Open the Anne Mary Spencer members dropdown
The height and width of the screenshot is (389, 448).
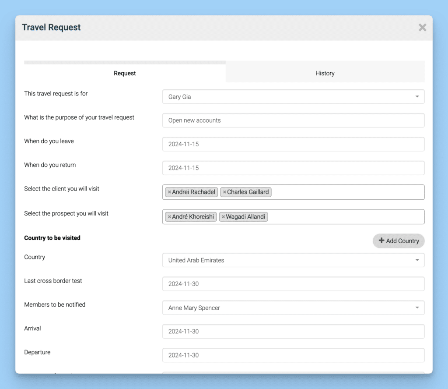(x=293, y=308)
